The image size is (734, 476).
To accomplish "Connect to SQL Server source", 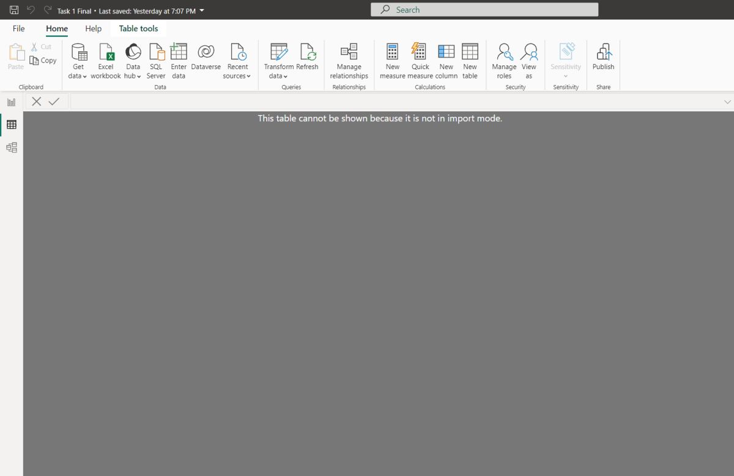I will 156,61.
